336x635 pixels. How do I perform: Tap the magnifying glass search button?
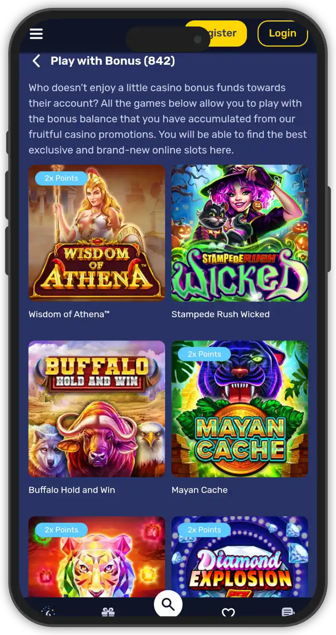point(168,604)
